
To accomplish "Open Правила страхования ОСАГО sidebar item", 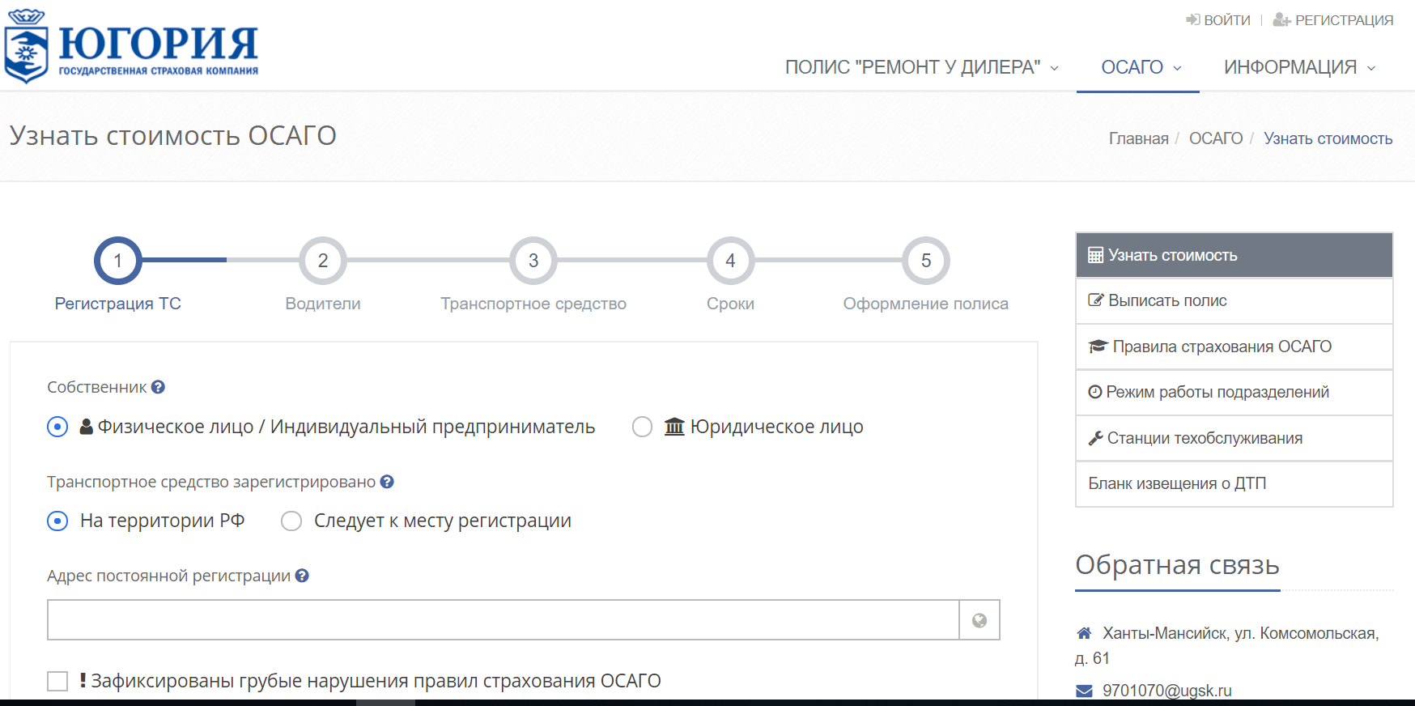I will coord(1234,347).
